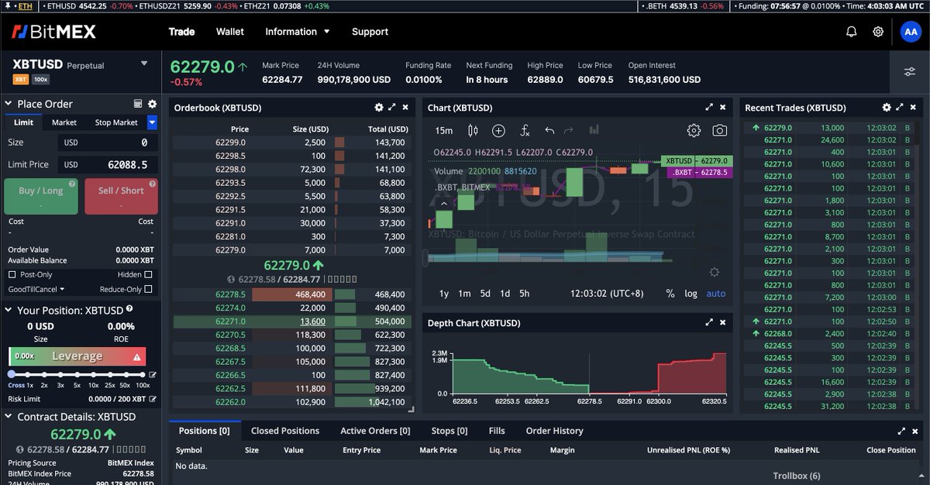This screenshot has width=930, height=485.
Task: Edit the Risk Limit pencil icon
Action: click(x=153, y=399)
